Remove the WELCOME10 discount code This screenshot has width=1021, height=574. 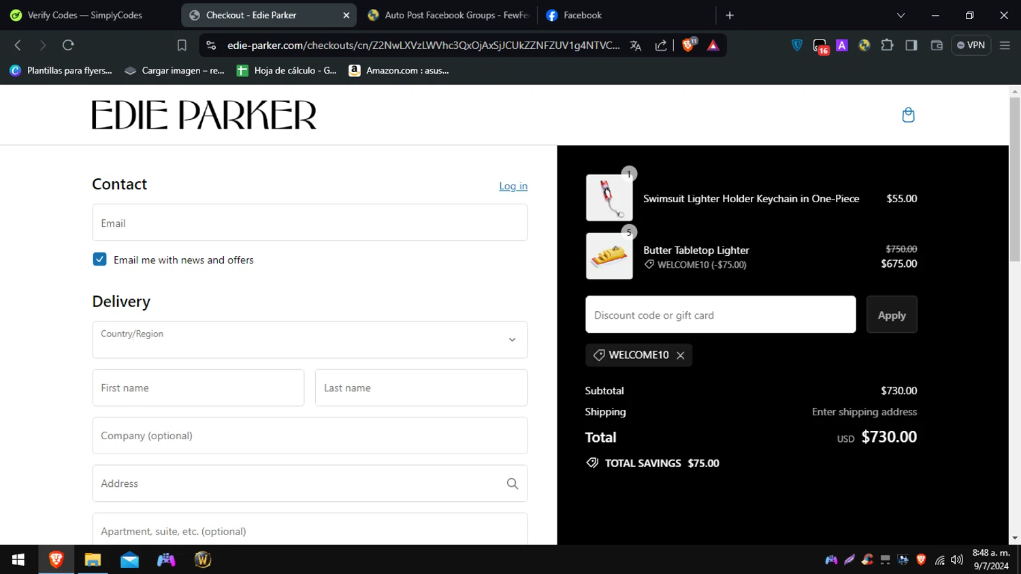681,355
